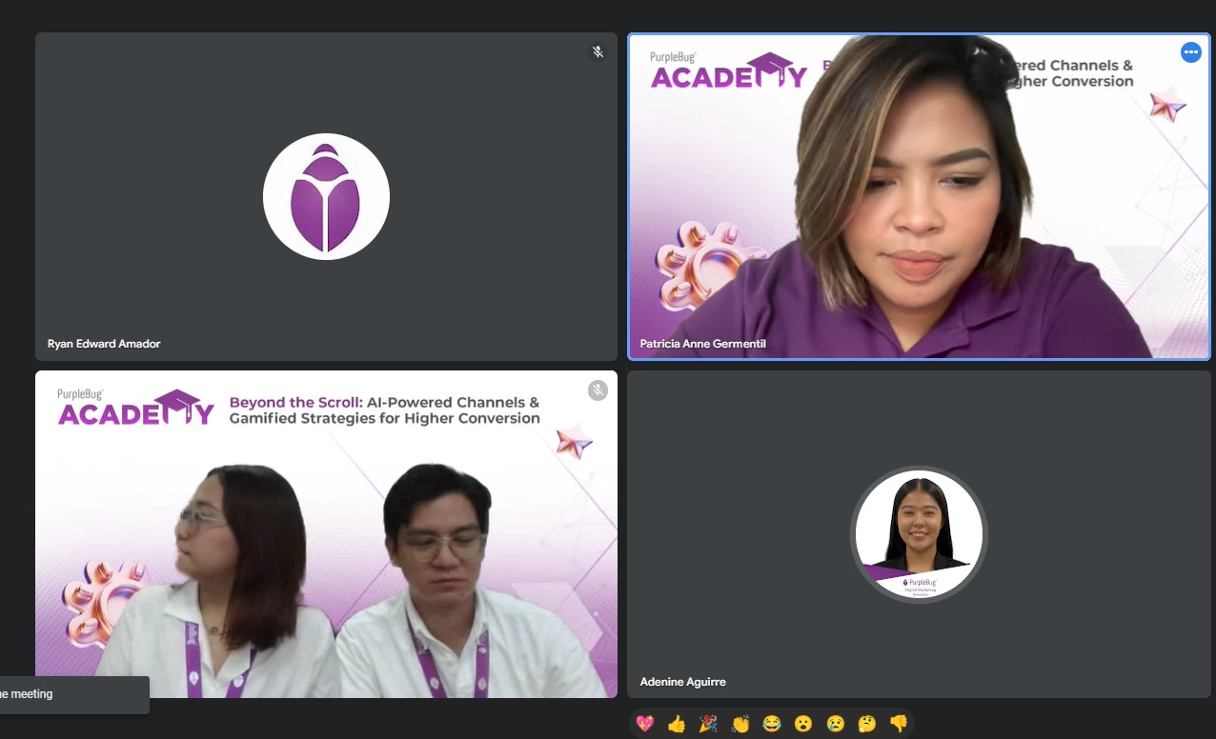1216x739 pixels.
Task: Send the thinking face reaction
Action: point(867,724)
